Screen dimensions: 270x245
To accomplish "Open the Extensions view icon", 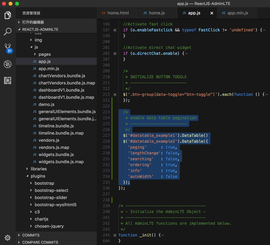I will [x=8, y=80].
